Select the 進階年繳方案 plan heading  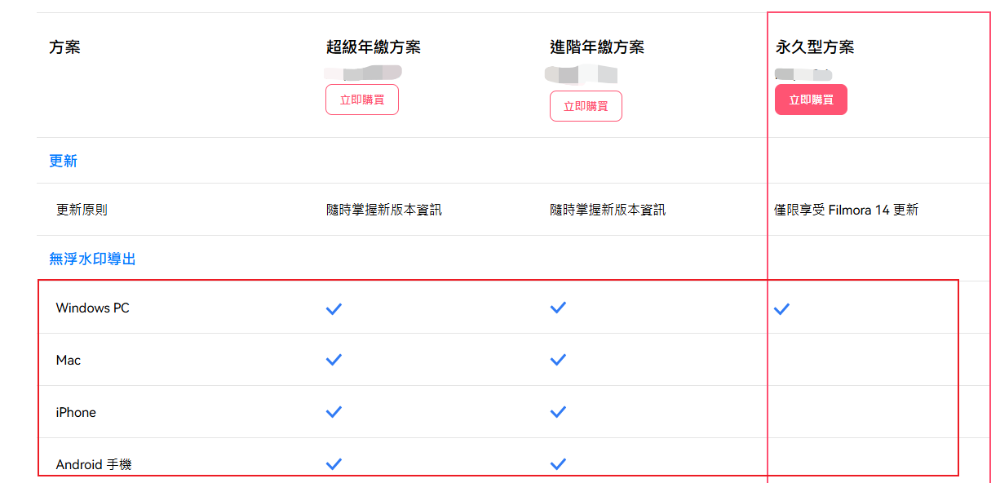pos(597,47)
